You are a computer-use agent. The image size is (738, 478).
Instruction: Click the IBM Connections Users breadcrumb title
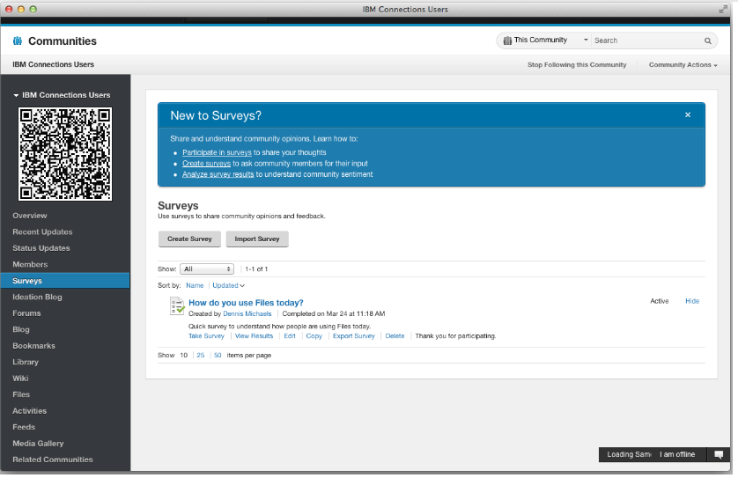click(53, 64)
